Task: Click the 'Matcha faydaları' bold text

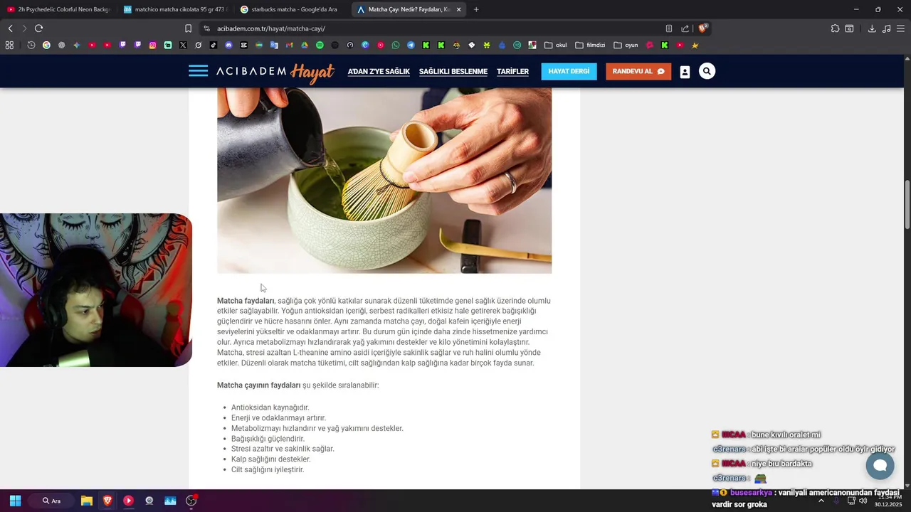Action: pos(246,301)
